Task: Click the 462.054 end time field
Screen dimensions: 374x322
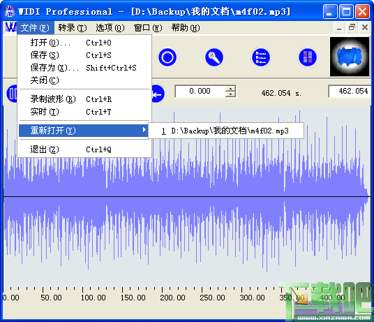Action: click(x=350, y=91)
